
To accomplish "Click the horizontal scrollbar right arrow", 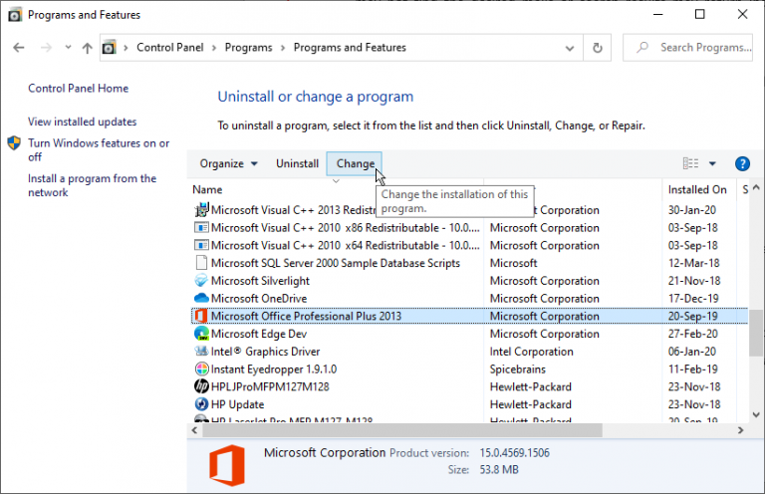I will (x=741, y=430).
